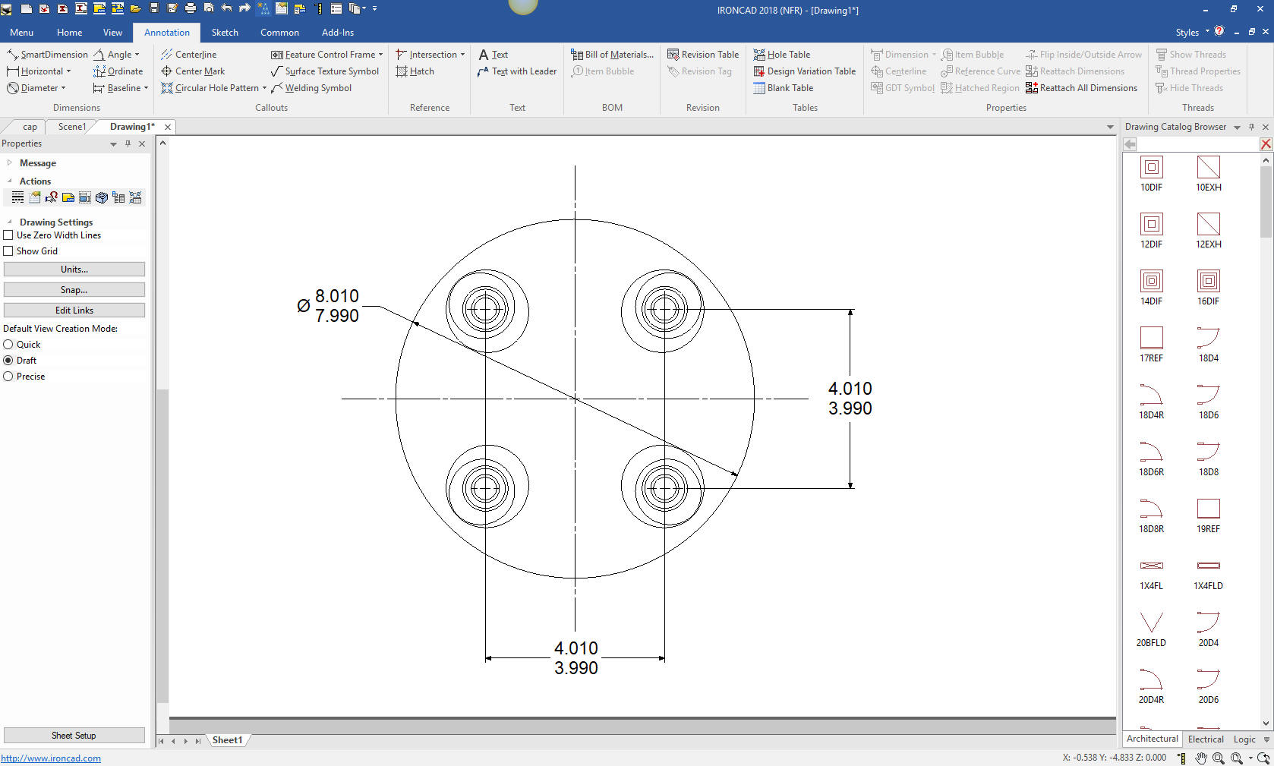The width and height of the screenshot is (1274, 766).
Task: Select Precise view creation mode
Action: tap(8, 377)
